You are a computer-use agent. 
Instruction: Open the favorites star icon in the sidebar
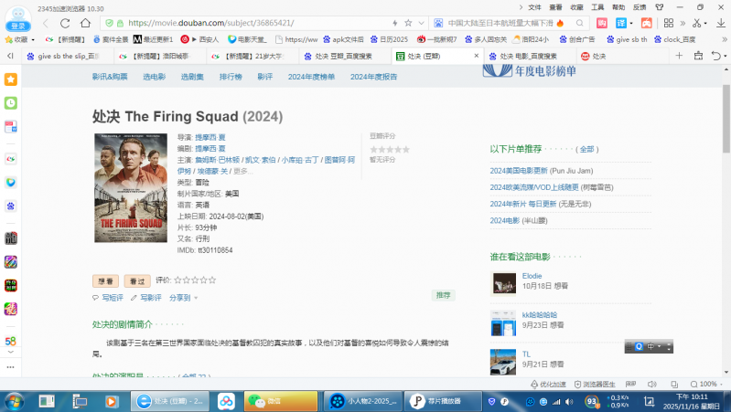pyautogui.click(x=11, y=79)
